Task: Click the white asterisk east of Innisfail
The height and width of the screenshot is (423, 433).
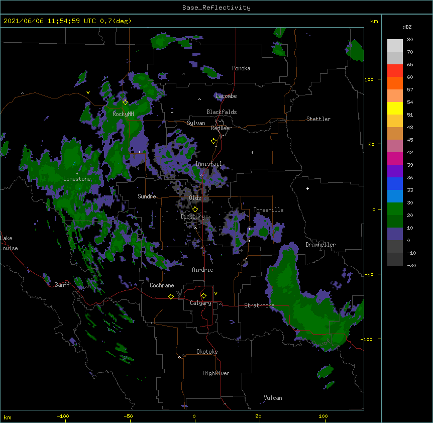Action: (x=252, y=152)
